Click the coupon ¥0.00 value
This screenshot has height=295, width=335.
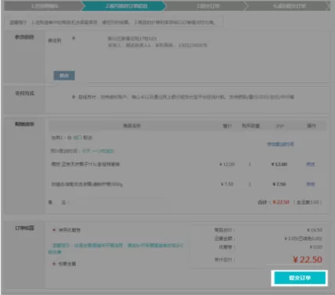[x=316, y=246]
